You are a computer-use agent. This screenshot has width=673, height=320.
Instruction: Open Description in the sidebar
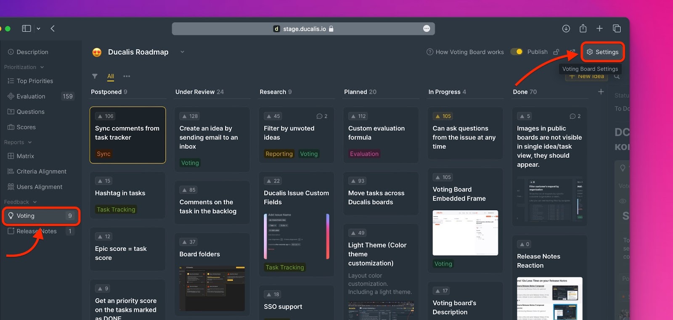29,52
